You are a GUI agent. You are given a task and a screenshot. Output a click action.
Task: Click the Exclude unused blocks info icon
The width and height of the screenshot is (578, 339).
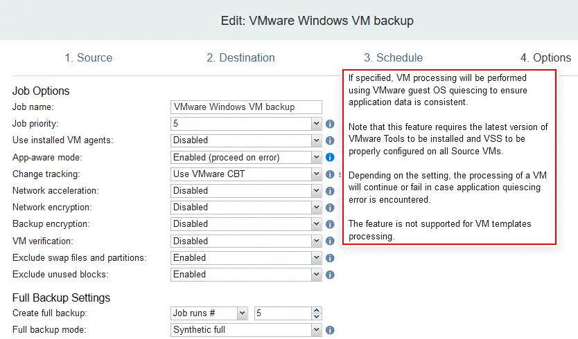[x=330, y=275]
